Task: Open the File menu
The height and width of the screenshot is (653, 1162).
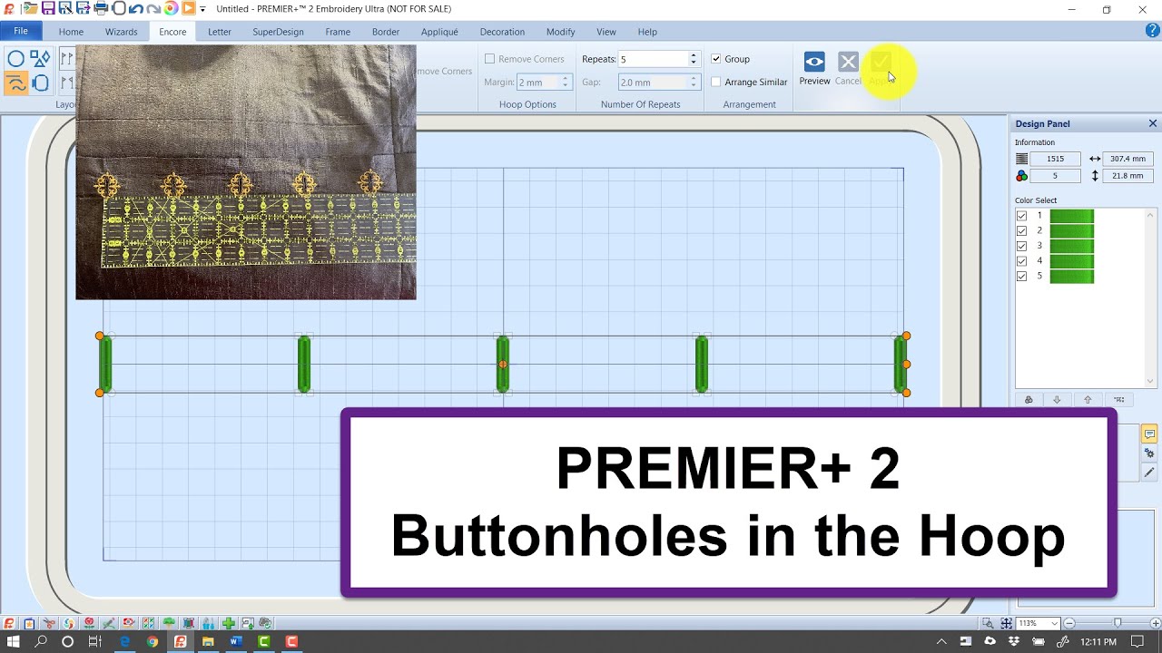Action: 21,31
